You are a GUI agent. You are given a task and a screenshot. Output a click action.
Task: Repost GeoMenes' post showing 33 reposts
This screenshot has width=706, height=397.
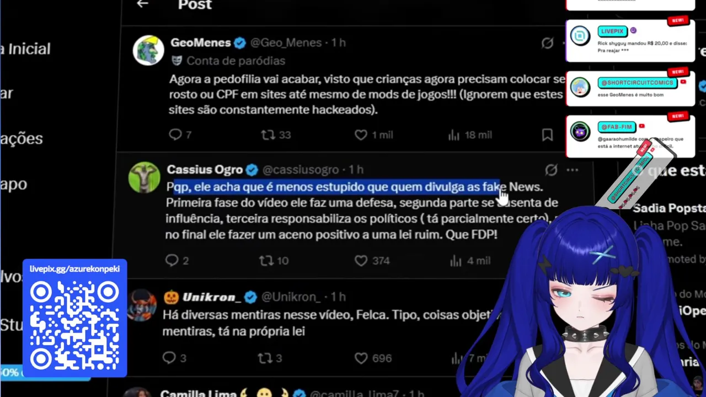(x=276, y=135)
